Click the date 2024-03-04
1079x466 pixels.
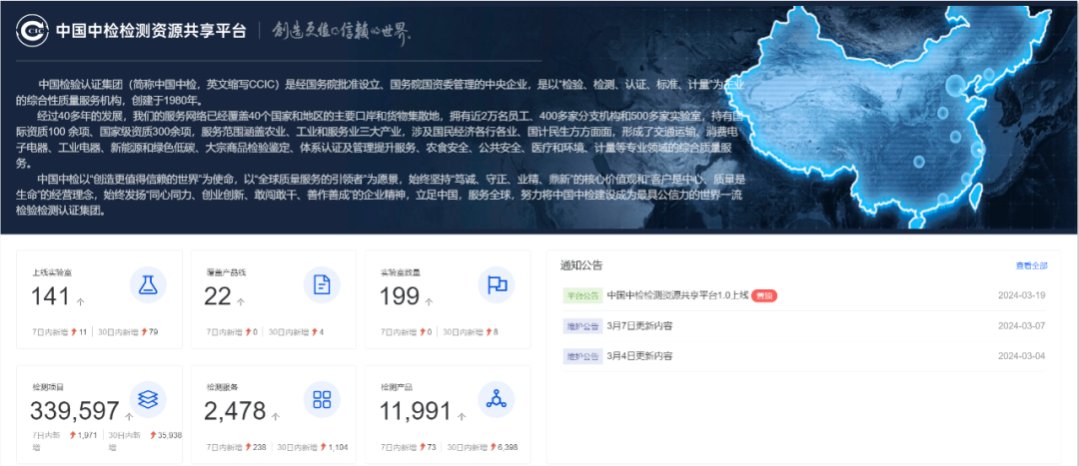pyautogui.click(x=1022, y=356)
